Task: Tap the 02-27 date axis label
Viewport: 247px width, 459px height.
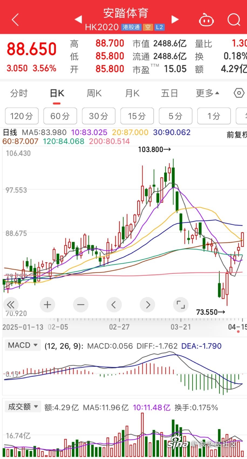Action: click(x=119, y=327)
